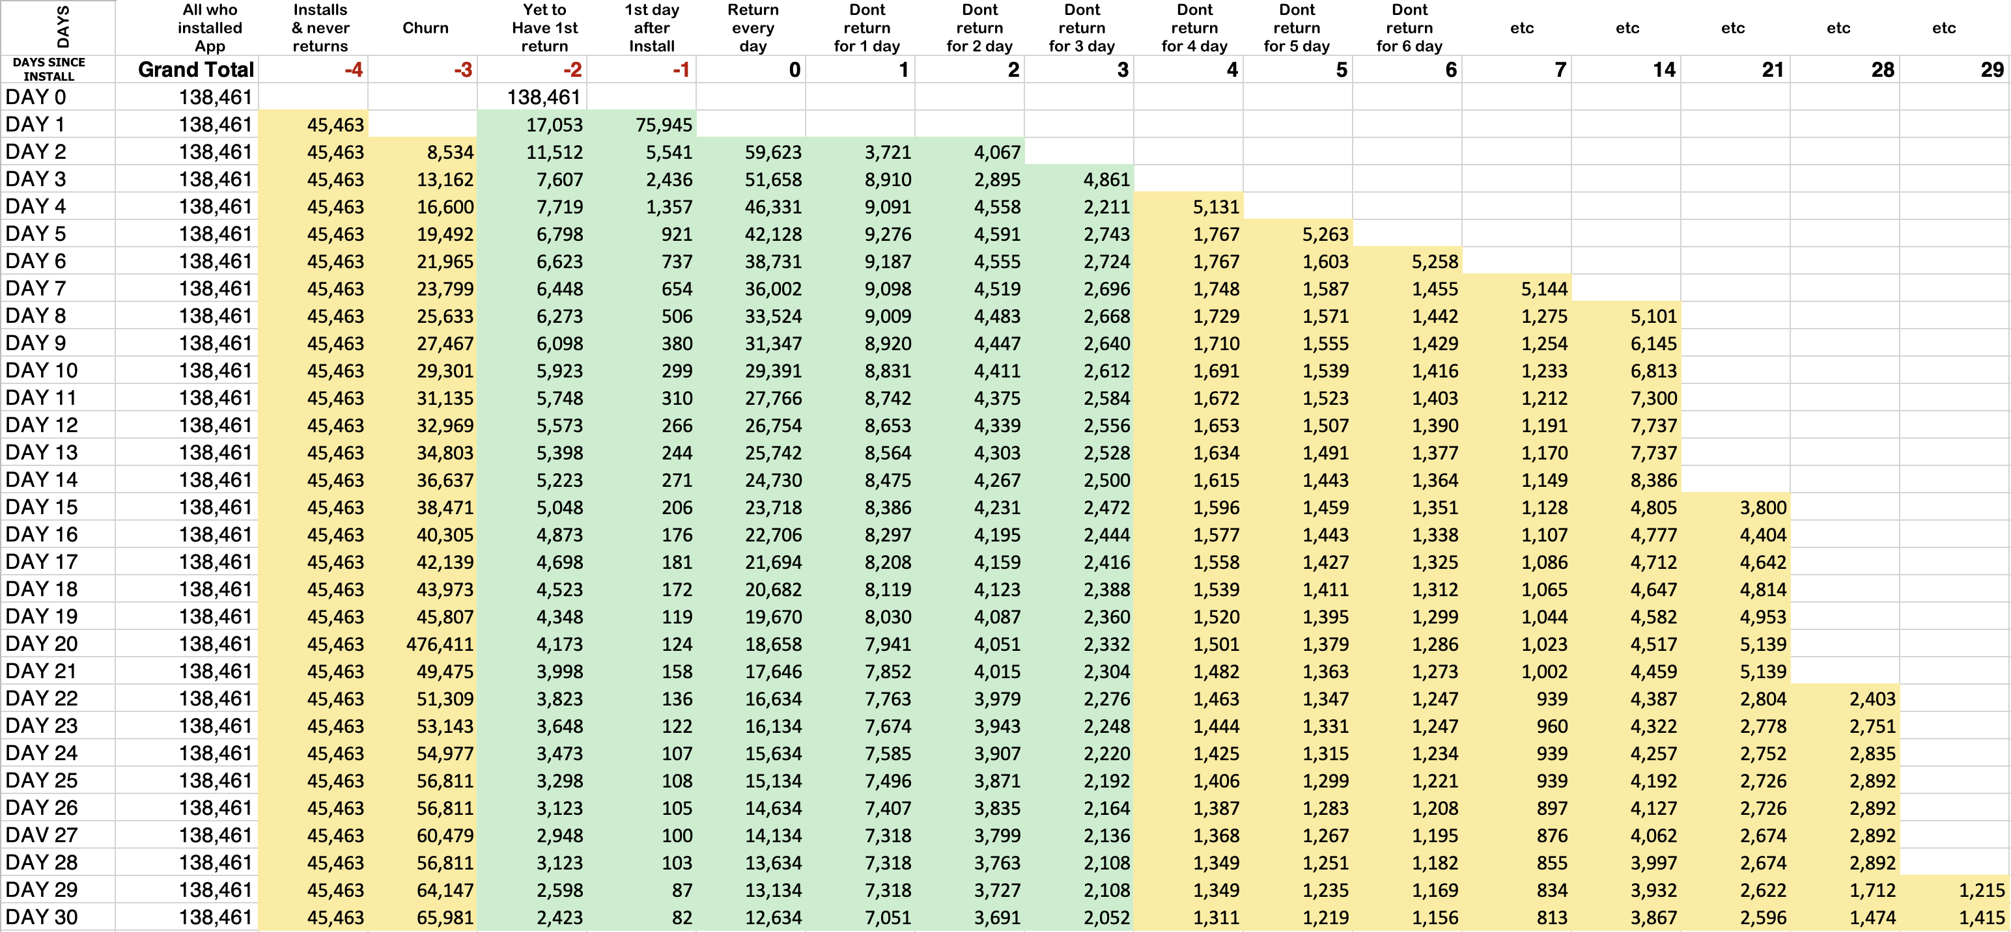Screen dimensions: 2011x932
Task: Click the red -3 column number
Action: click(x=463, y=70)
